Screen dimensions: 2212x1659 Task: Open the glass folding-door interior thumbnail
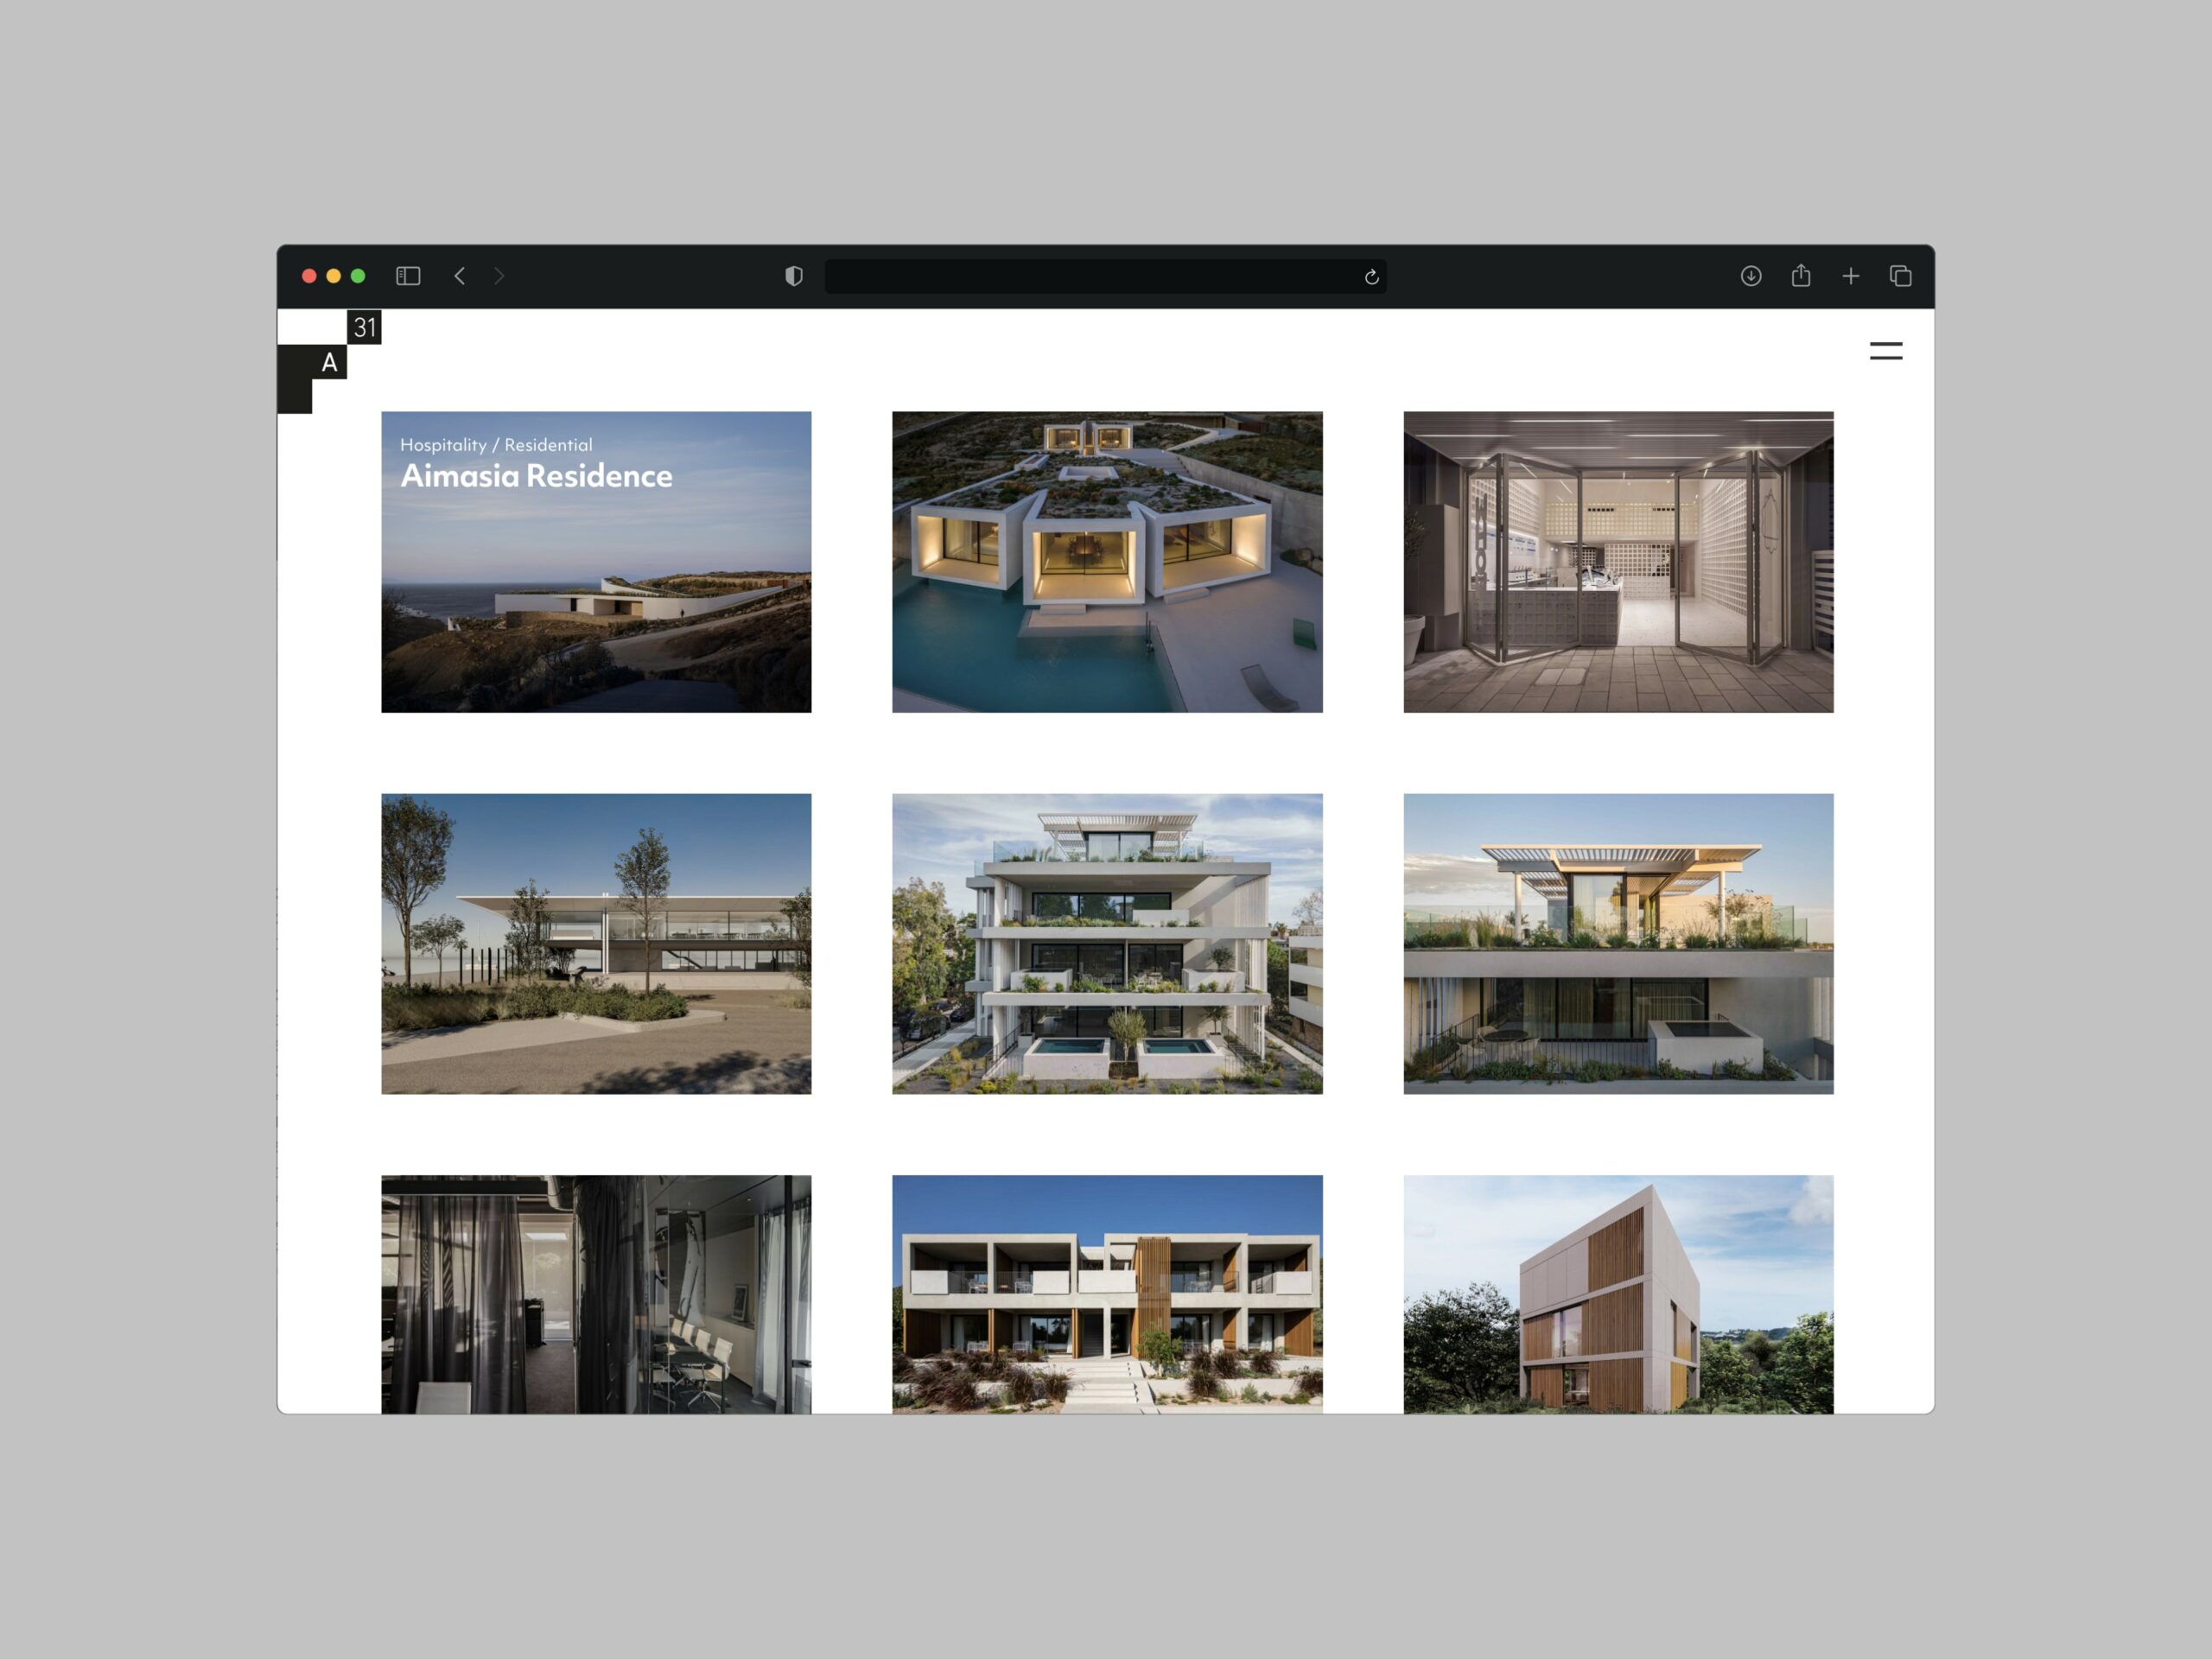click(1618, 562)
